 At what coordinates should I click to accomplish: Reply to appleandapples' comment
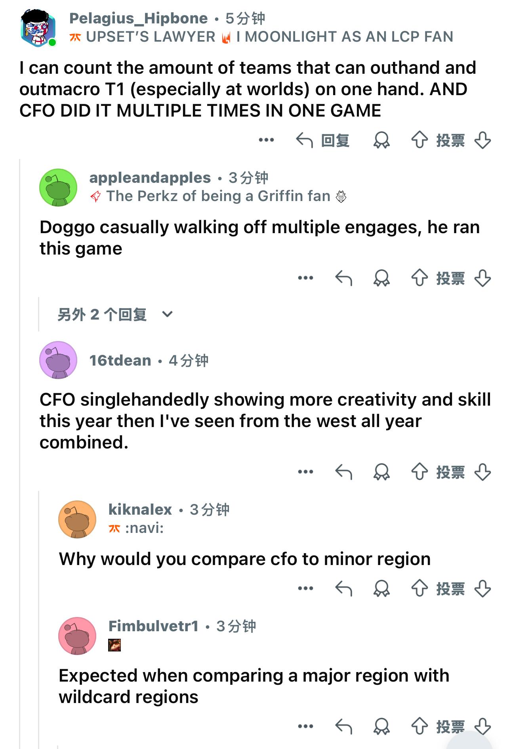click(x=343, y=278)
